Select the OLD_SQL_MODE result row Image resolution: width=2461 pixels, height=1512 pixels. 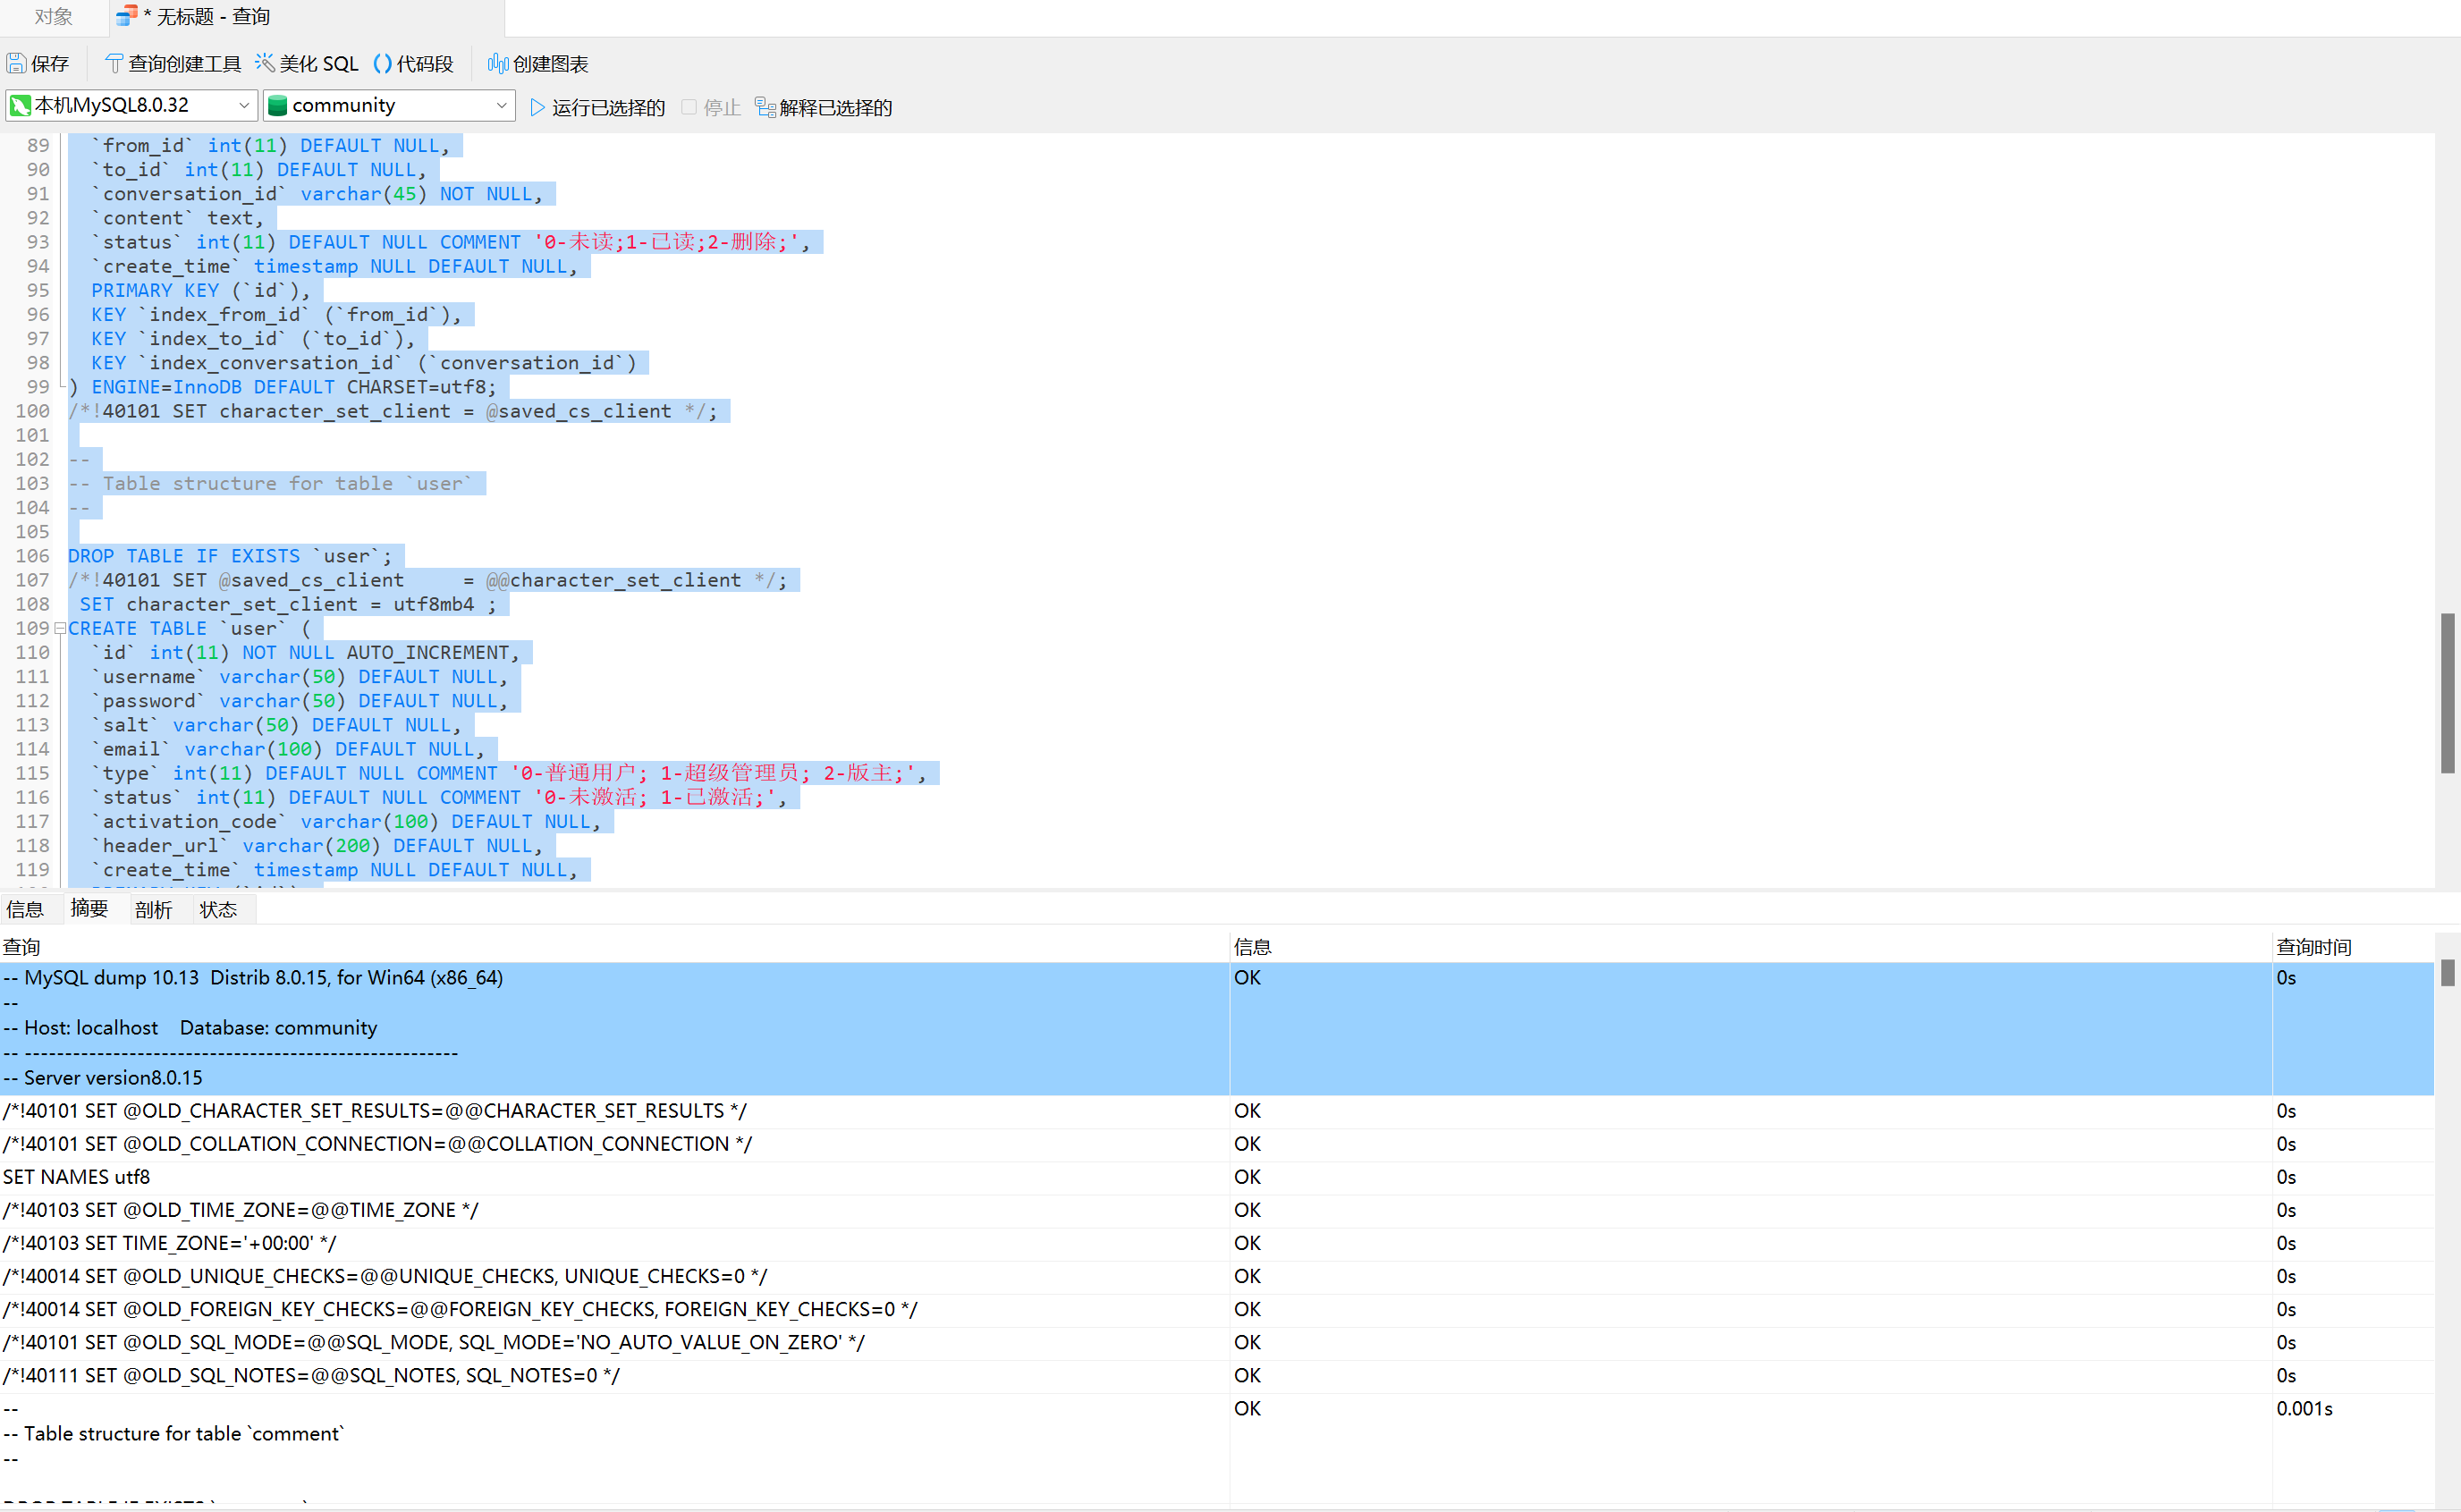pos(1216,1342)
